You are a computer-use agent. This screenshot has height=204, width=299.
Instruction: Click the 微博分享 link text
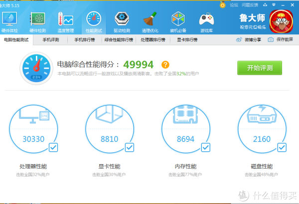click(253, 40)
